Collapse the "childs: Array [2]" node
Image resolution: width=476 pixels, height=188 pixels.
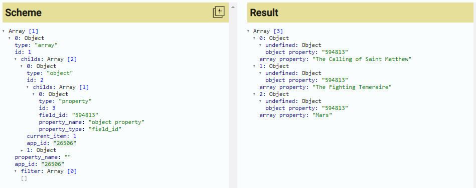point(16,59)
